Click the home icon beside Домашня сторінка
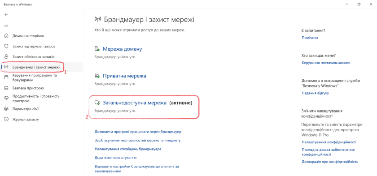Viewport: 377px width, 176px height. pos(6,36)
